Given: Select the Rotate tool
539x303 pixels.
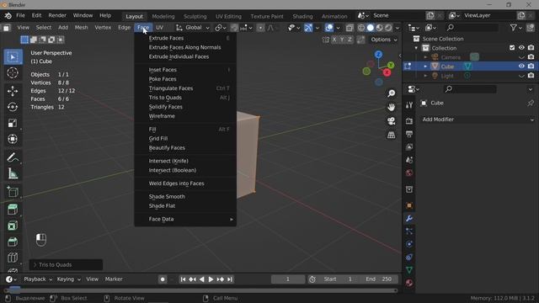Looking at the screenshot, I should click(13, 107).
